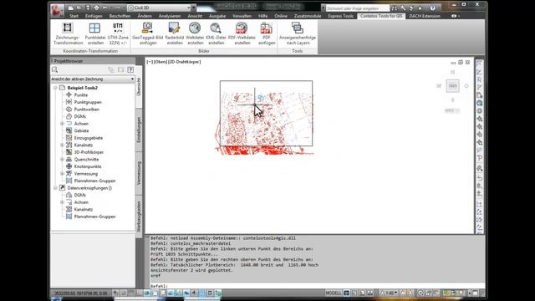Launch Rasterbild erstellen tool
Viewport: 535px width, 301px height.
click(x=175, y=33)
